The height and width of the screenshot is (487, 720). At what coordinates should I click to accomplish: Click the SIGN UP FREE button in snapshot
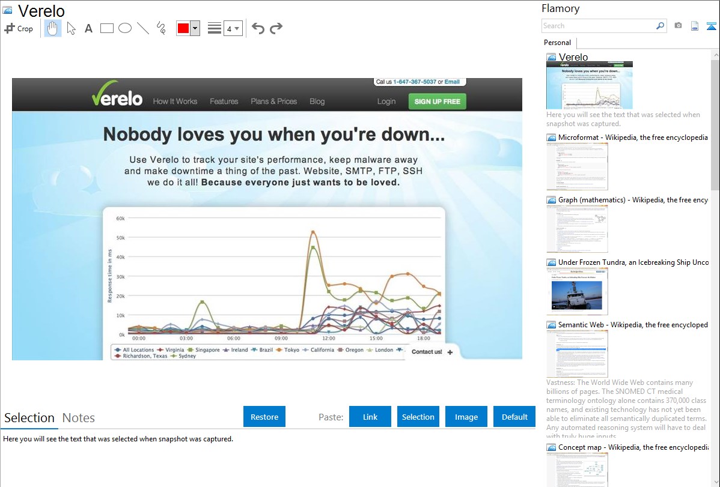click(437, 101)
